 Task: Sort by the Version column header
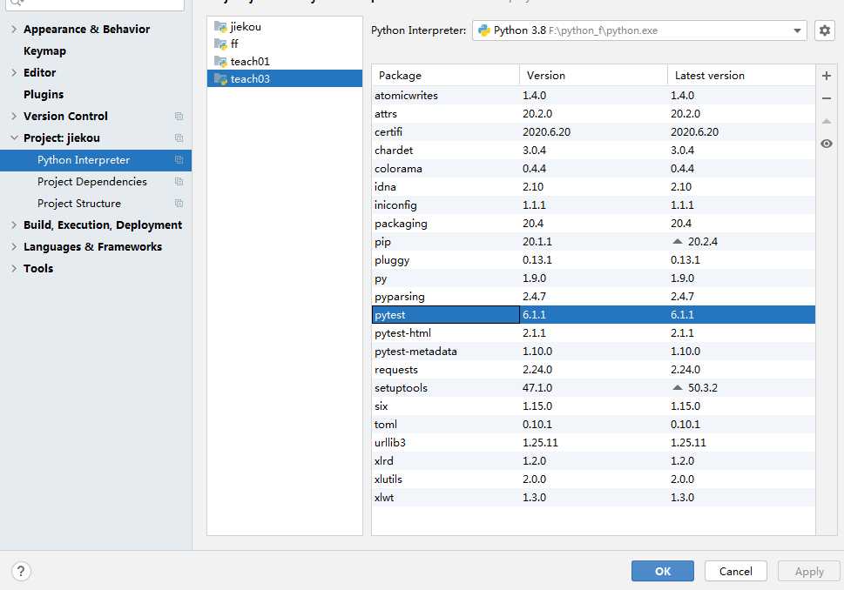click(x=594, y=76)
